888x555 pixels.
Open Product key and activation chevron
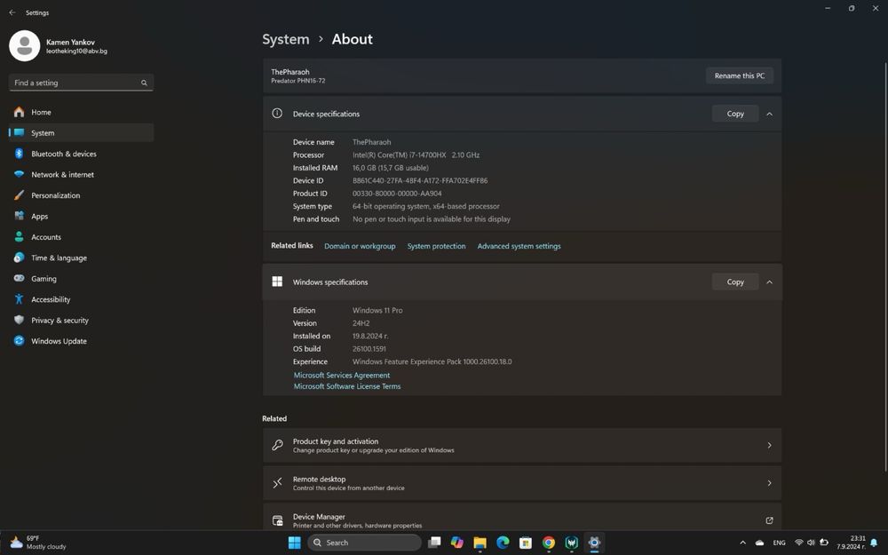coord(769,445)
